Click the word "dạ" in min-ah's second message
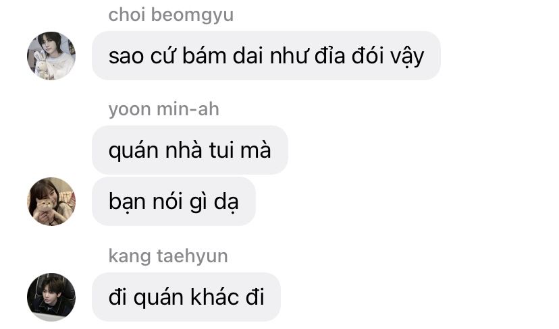Viewport: 559px width, 329px height. click(x=226, y=202)
